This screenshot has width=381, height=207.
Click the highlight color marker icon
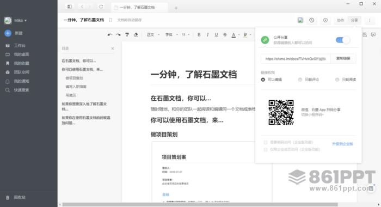(245, 35)
